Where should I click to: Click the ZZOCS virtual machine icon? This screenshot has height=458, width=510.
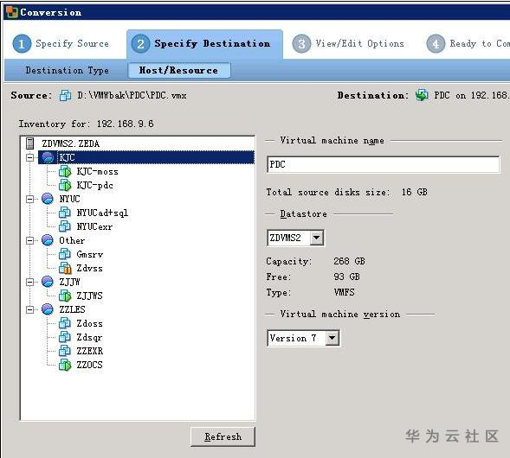tap(65, 365)
